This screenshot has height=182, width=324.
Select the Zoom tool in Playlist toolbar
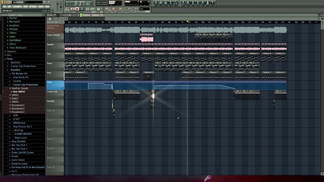click(x=75, y=15)
